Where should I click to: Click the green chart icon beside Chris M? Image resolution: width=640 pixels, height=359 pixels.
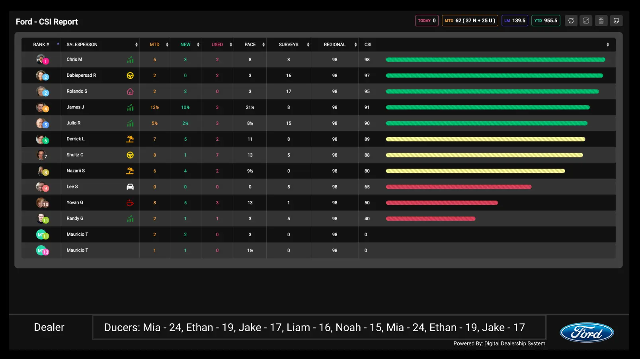click(x=130, y=60)
